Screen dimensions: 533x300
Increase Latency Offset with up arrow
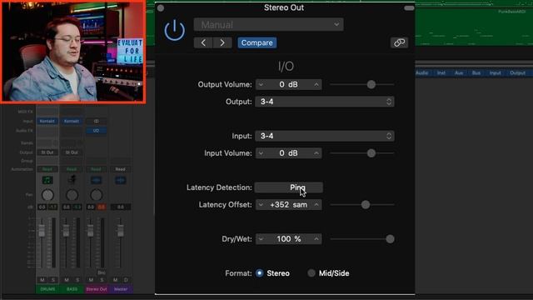[x=316, y=205]
